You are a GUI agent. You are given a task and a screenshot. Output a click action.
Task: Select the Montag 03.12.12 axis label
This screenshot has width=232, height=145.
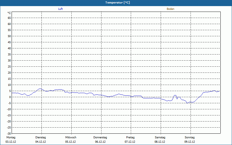point(11,139)
